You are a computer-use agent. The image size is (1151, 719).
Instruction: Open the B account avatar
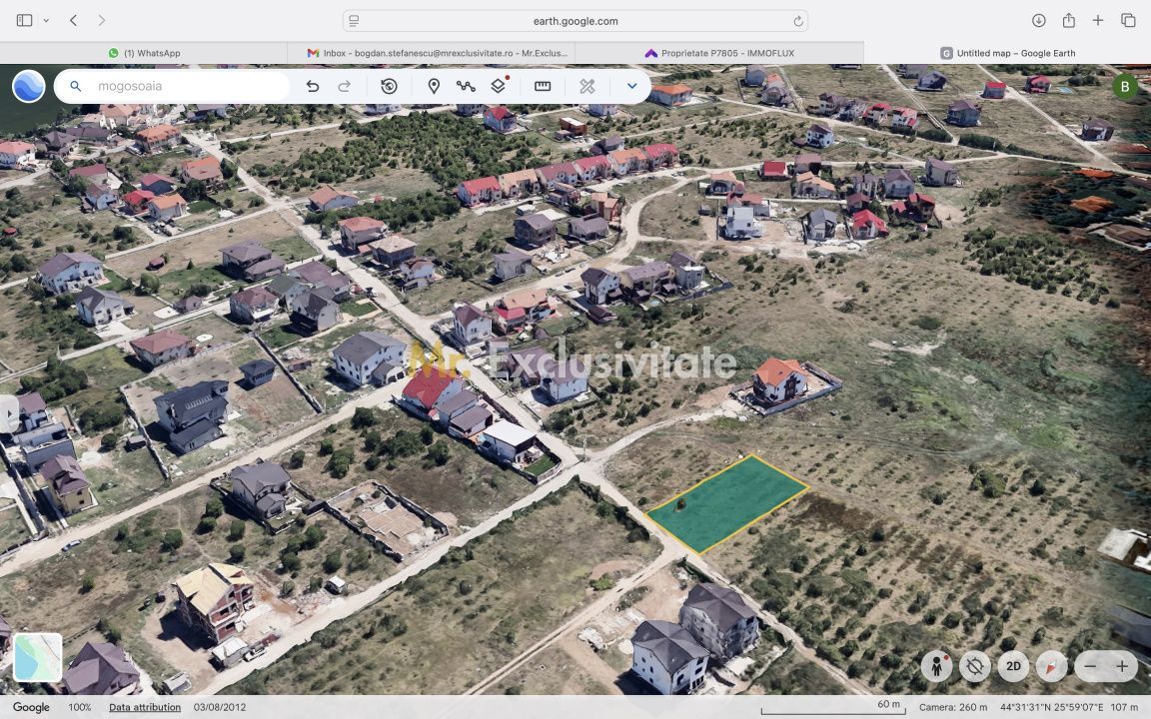(1125, 87)
